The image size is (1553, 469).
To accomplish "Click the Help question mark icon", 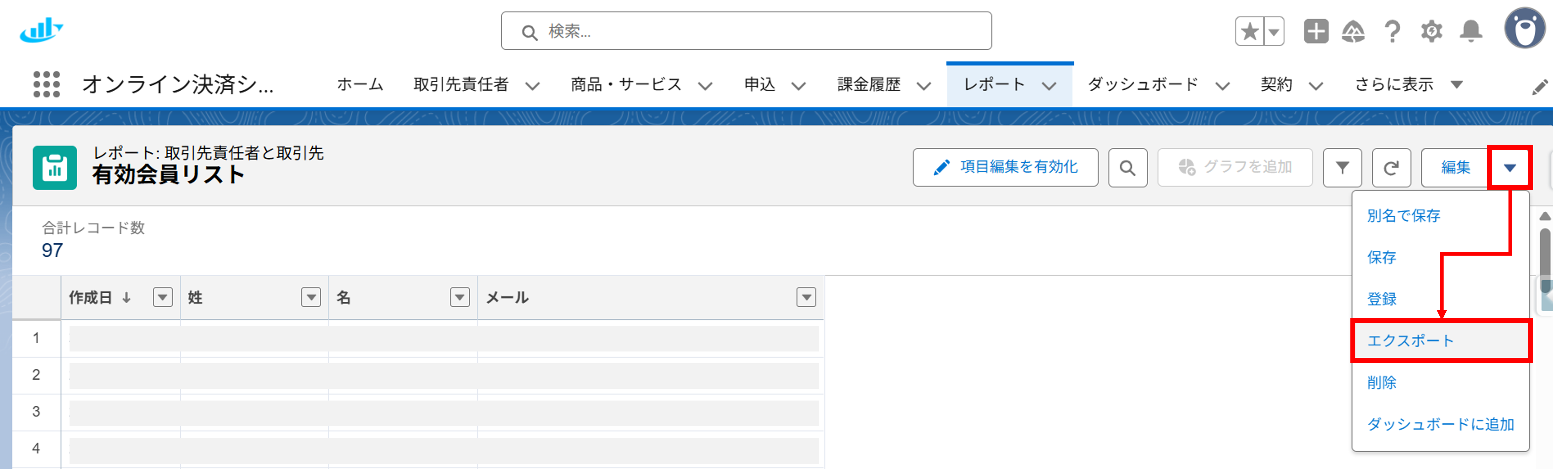I will [x=1392, y=31].
